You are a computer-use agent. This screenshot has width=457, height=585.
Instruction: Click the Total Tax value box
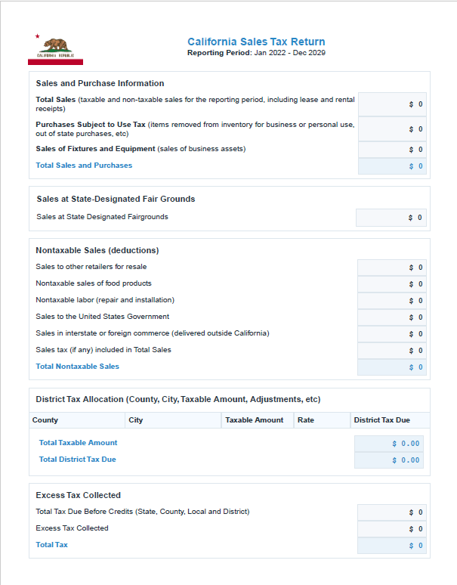pos(392,546)
